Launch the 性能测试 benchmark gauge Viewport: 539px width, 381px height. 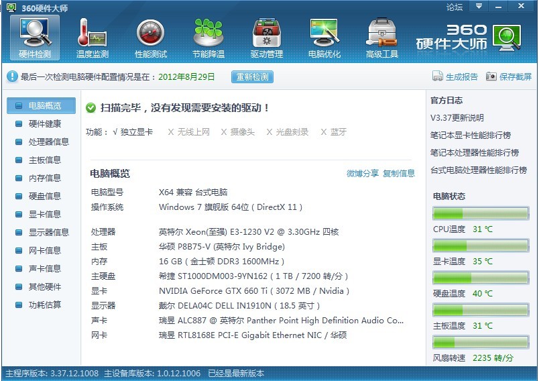tap(151, 38)
